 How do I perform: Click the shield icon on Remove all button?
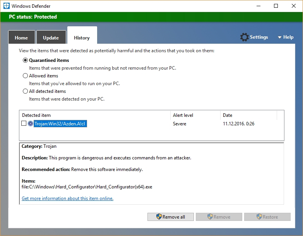click(159, 217)
